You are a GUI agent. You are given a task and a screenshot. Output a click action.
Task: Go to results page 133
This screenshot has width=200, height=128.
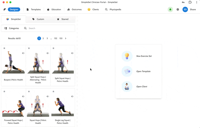pos(61,38)
